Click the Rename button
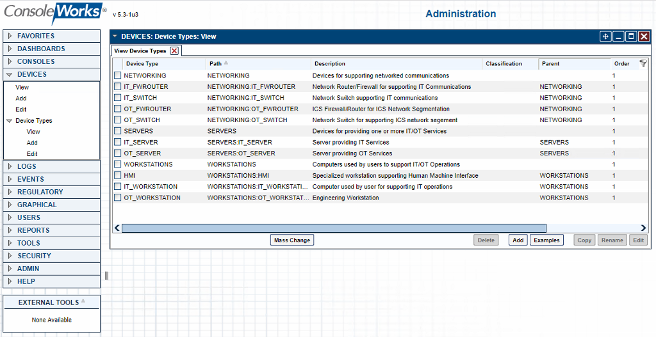 coord(612,240)
